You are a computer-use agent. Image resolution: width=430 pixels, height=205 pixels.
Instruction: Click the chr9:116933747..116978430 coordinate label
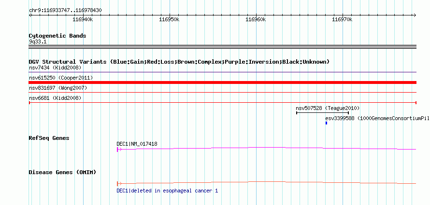click(65, 11)
